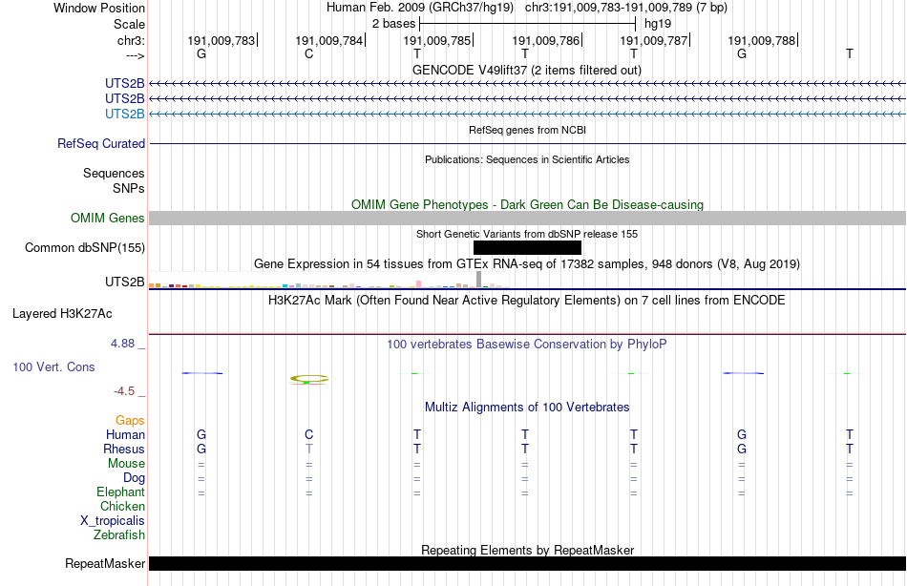Image resolution: width=907 pixels, height=586 pixels.
Task: Open RefSeq genes from NCBI track title
Action: click(528, 130)
